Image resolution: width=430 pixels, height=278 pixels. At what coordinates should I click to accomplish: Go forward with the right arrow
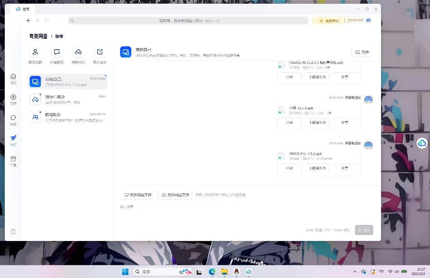coord(37,20)
